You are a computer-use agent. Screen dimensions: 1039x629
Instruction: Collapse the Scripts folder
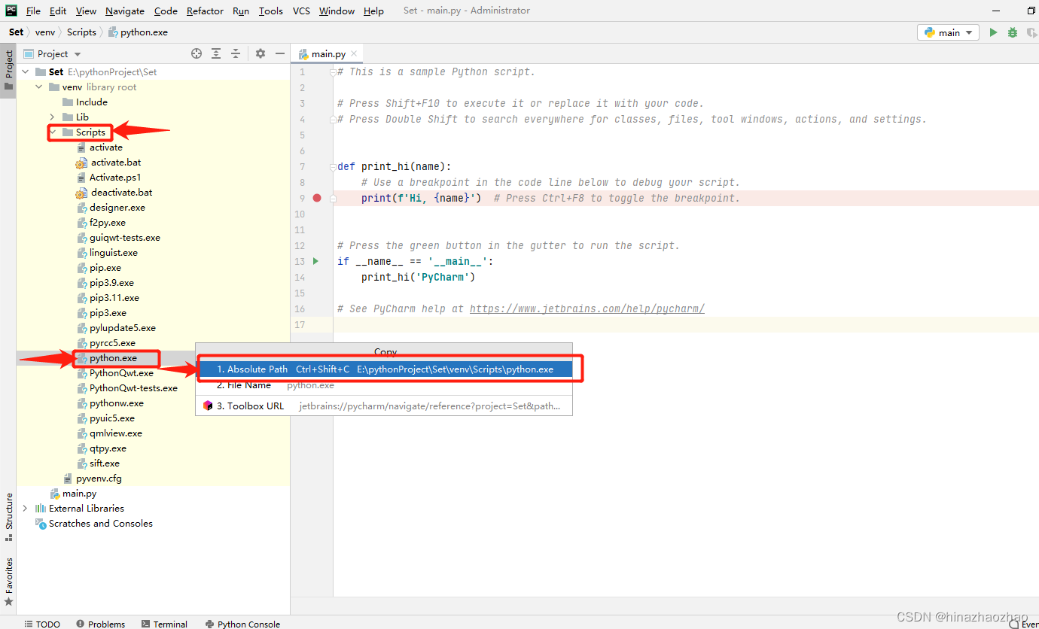(53, 132)
